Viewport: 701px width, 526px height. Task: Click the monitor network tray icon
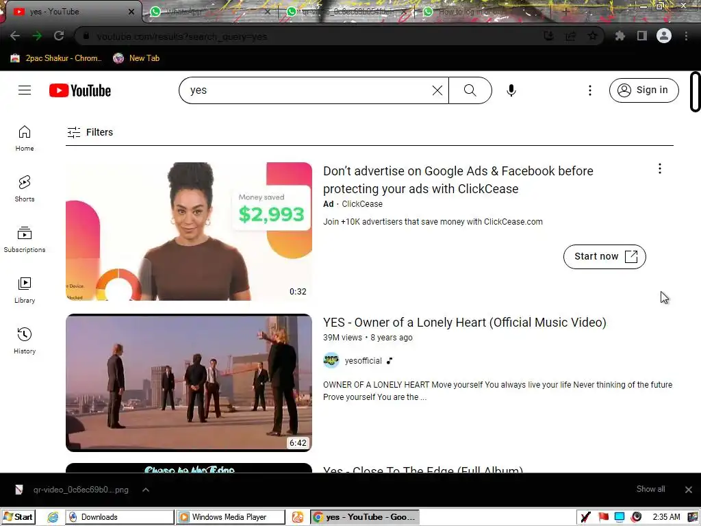pyautogui.click(x=619, y=517)
